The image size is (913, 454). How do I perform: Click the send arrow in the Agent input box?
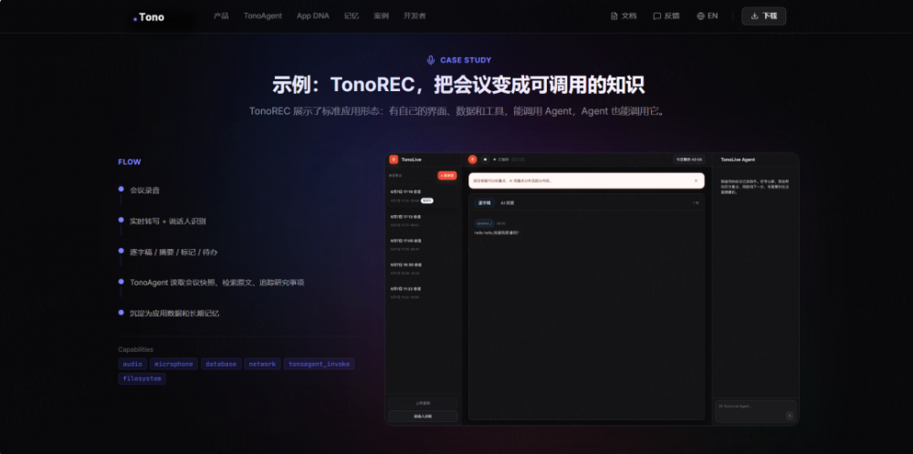click(x=790, y=416)
